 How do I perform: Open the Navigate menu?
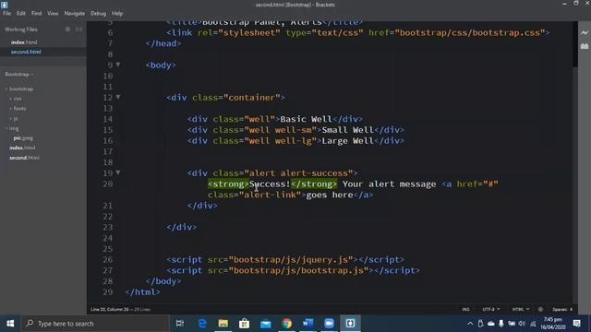[x=75, y=13]
